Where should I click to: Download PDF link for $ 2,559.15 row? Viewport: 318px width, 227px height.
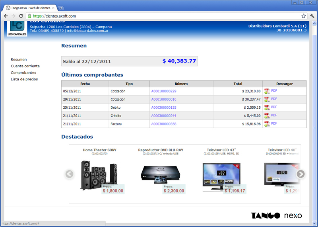[274, 107]
